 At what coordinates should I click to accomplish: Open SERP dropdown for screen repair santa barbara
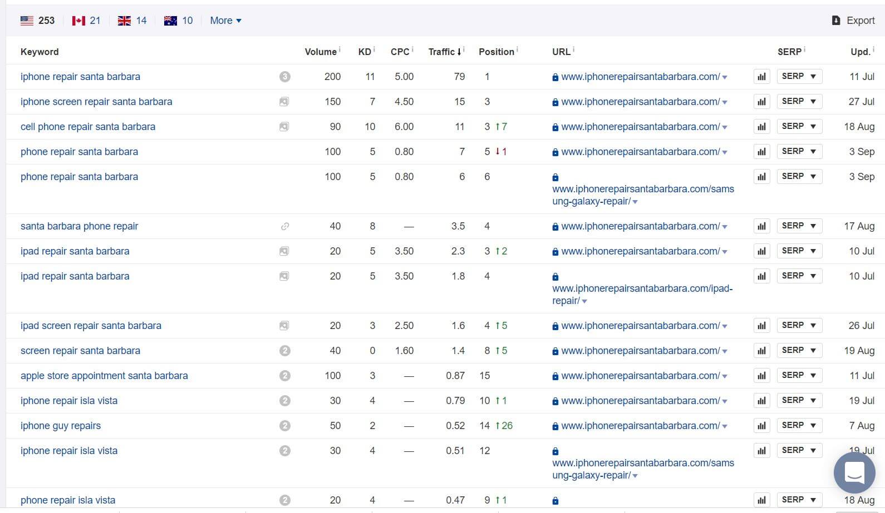coord(799,350)
